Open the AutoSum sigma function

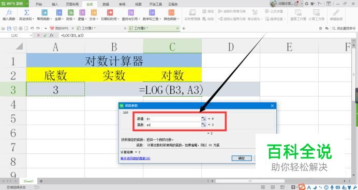(x=26, y=14)
